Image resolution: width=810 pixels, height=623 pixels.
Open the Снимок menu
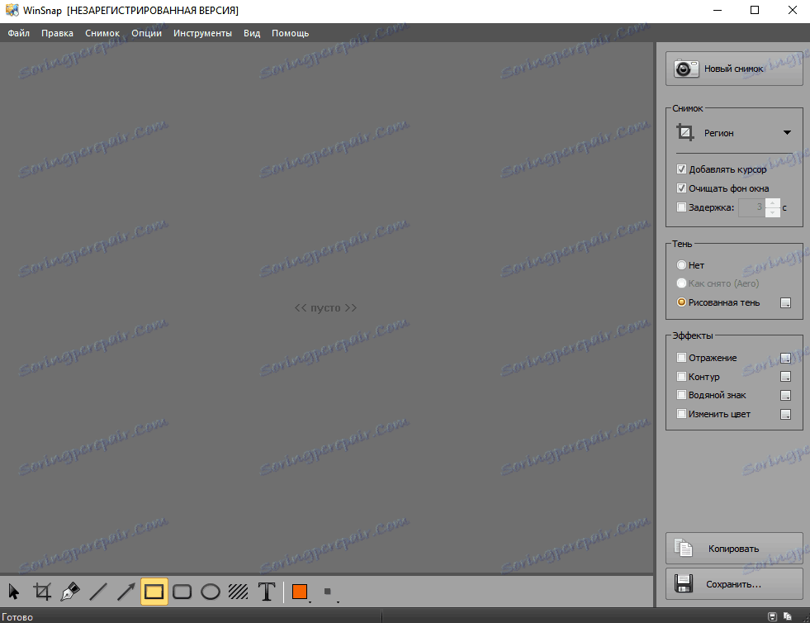point(102,33)
